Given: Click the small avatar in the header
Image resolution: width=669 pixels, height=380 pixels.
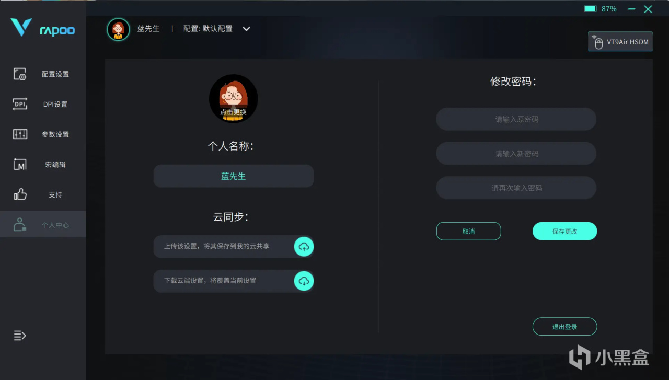Looking at the screenshot, I should pos(118,29).
